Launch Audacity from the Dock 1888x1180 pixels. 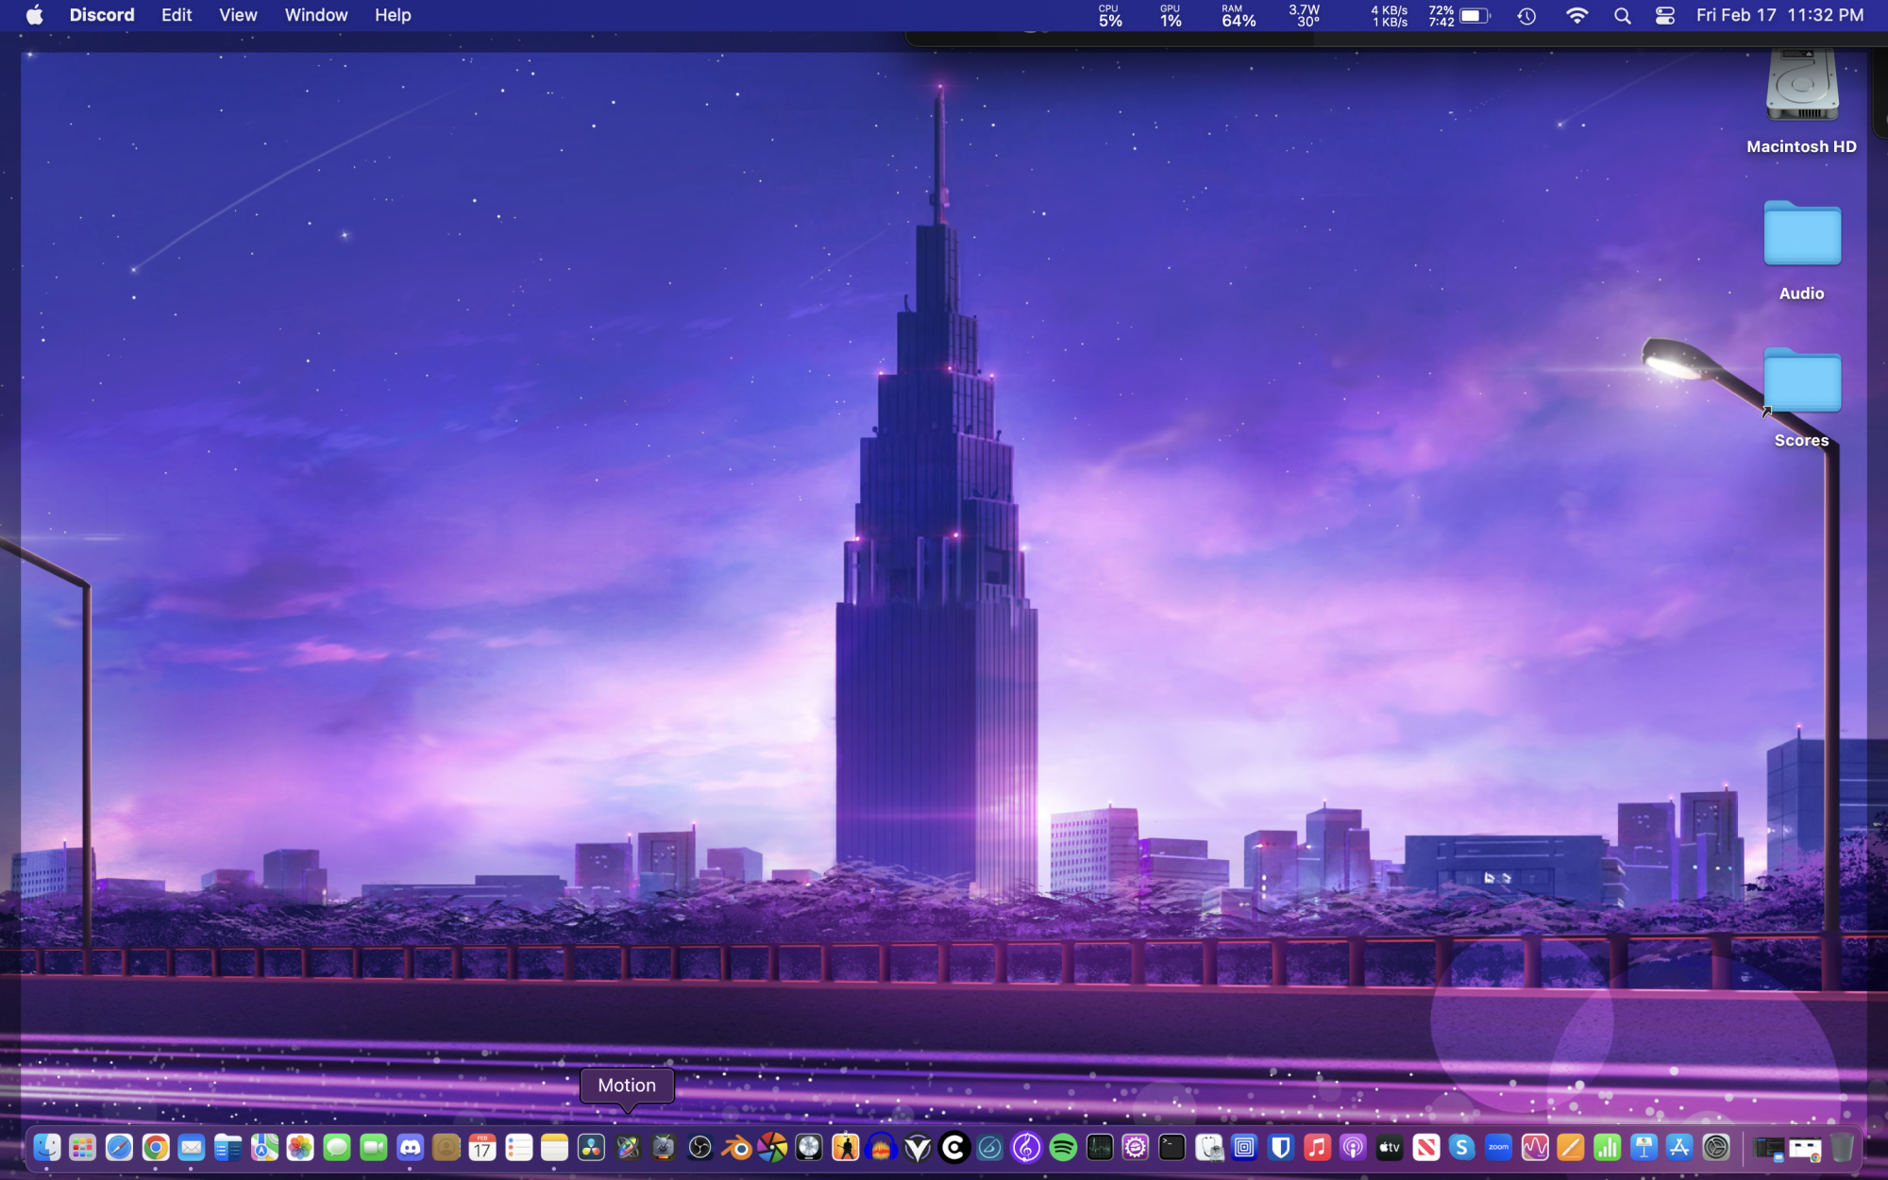881,1147
